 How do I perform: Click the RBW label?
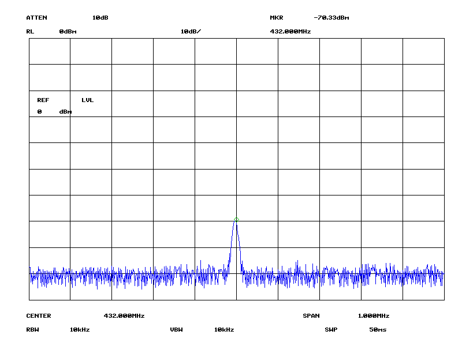click(32, 330)
